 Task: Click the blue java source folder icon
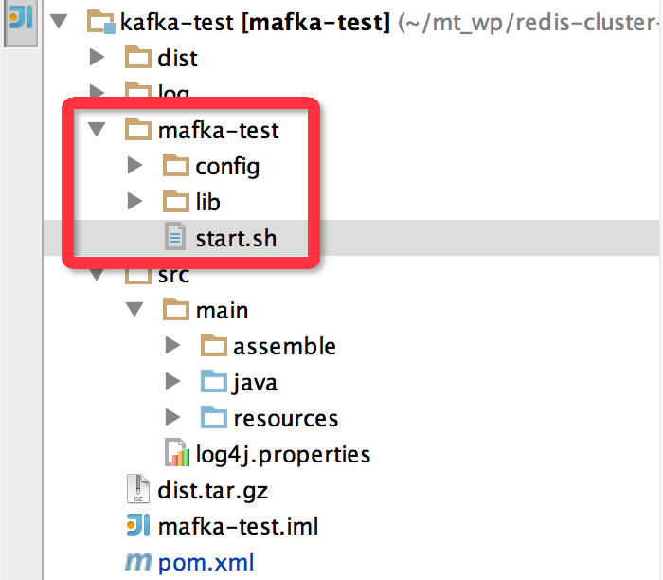pyautogui.click(x=213, y=381)
